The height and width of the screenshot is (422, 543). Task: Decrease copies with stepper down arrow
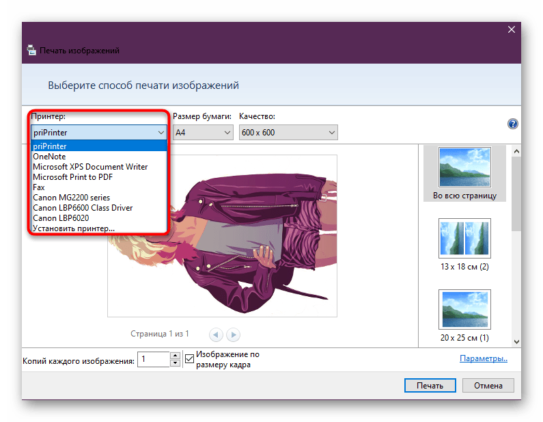click(x=176, y=363)
